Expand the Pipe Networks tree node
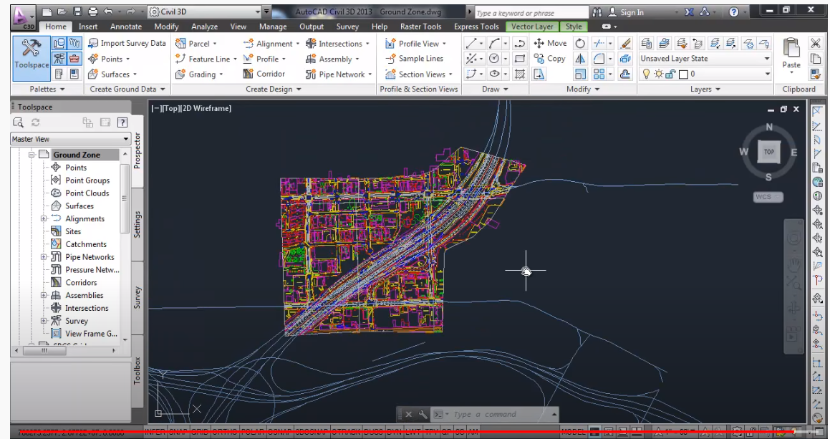 click(x=44, y=257)
